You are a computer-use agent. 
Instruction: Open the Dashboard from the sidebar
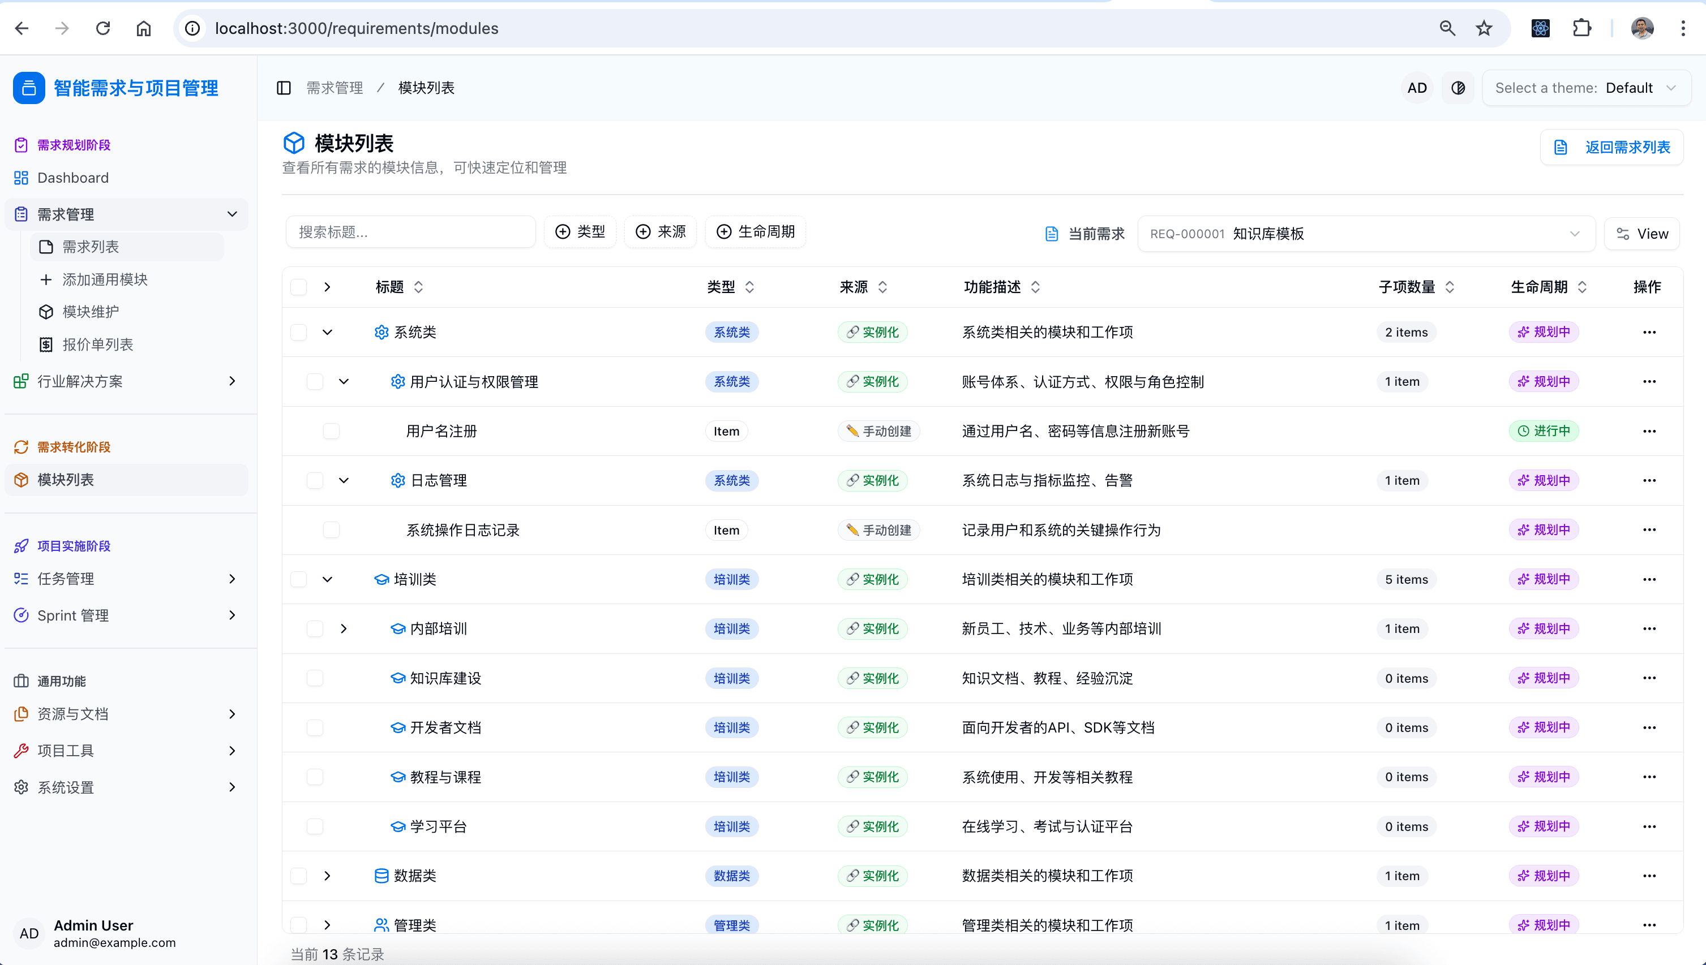coord(72,178)
